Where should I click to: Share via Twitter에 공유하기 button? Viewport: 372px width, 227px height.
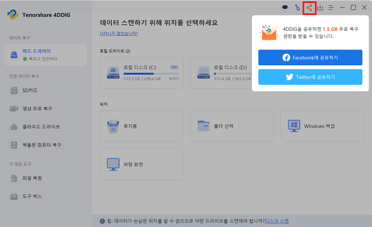[310, 77]
